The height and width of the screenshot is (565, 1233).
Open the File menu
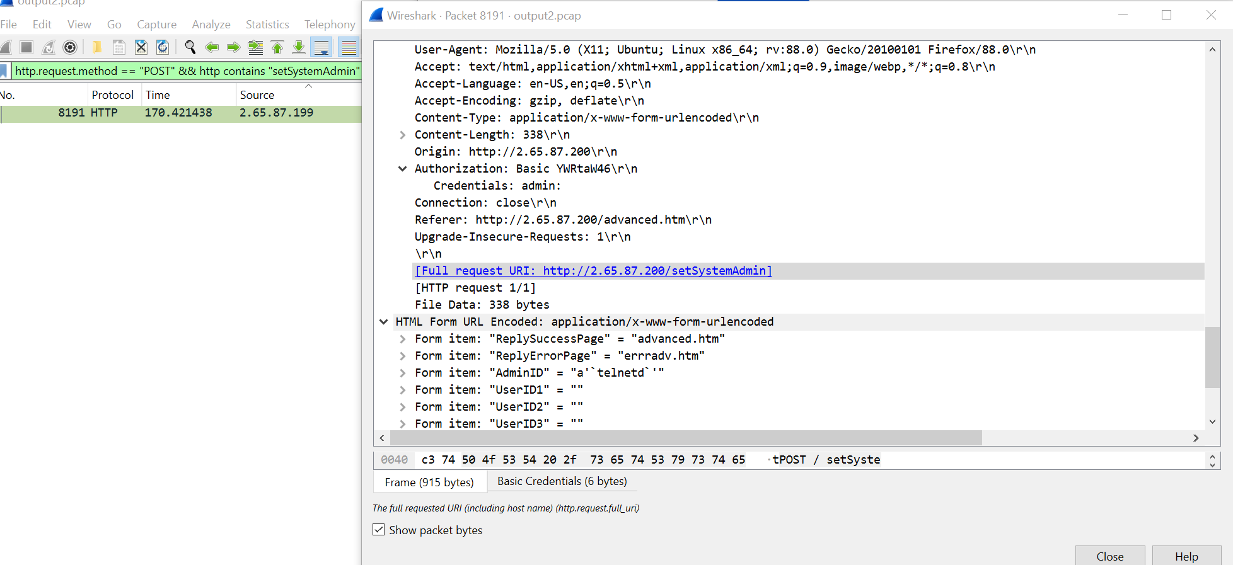[9, 25]
